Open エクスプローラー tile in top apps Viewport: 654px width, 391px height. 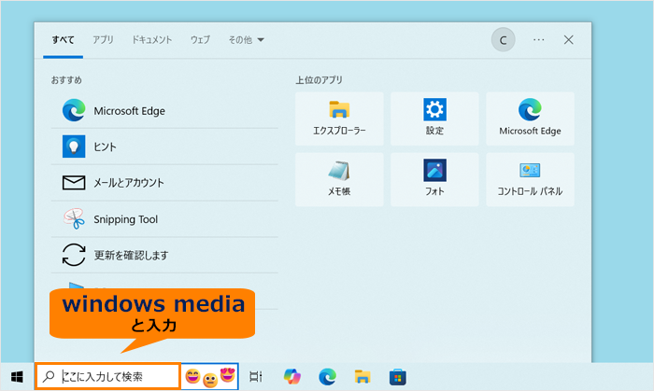339,119
